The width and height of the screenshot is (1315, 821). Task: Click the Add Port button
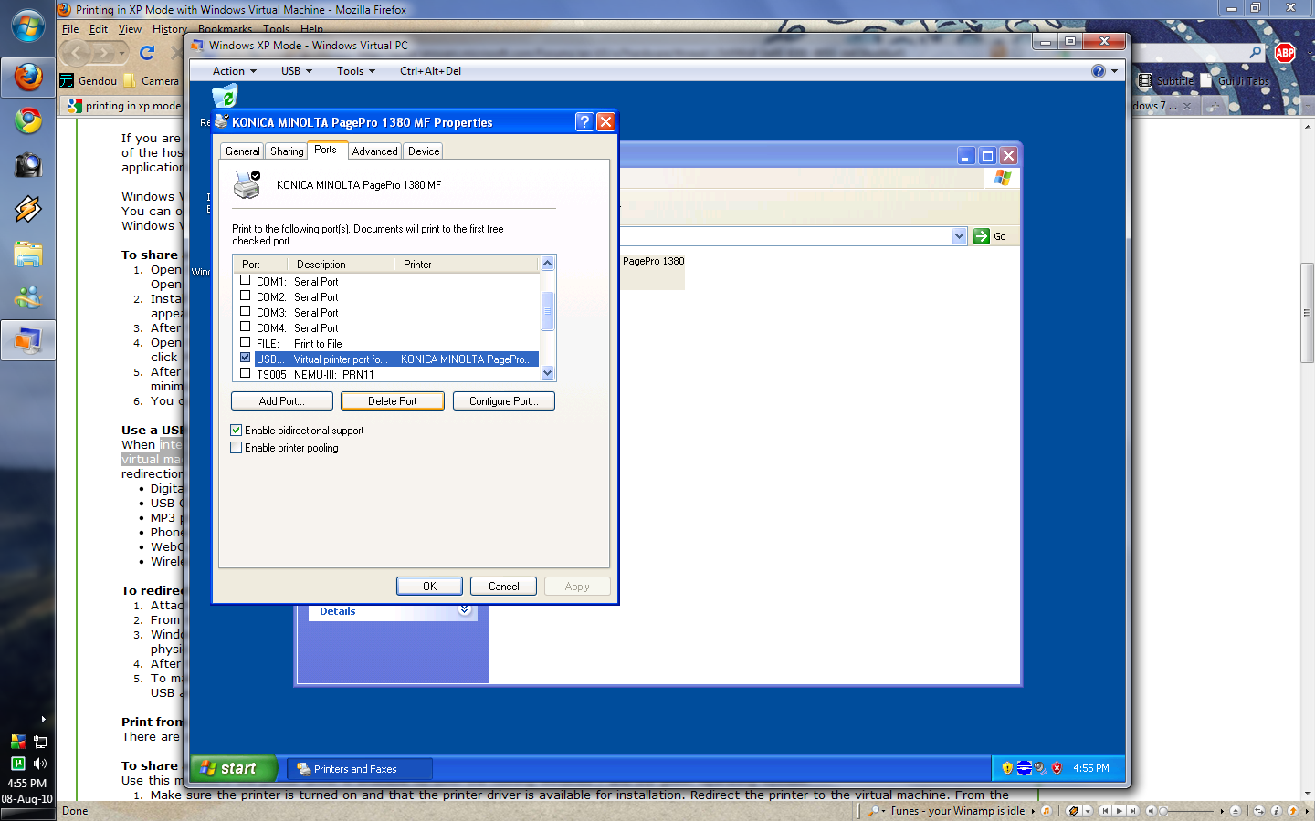click(281, 401)
